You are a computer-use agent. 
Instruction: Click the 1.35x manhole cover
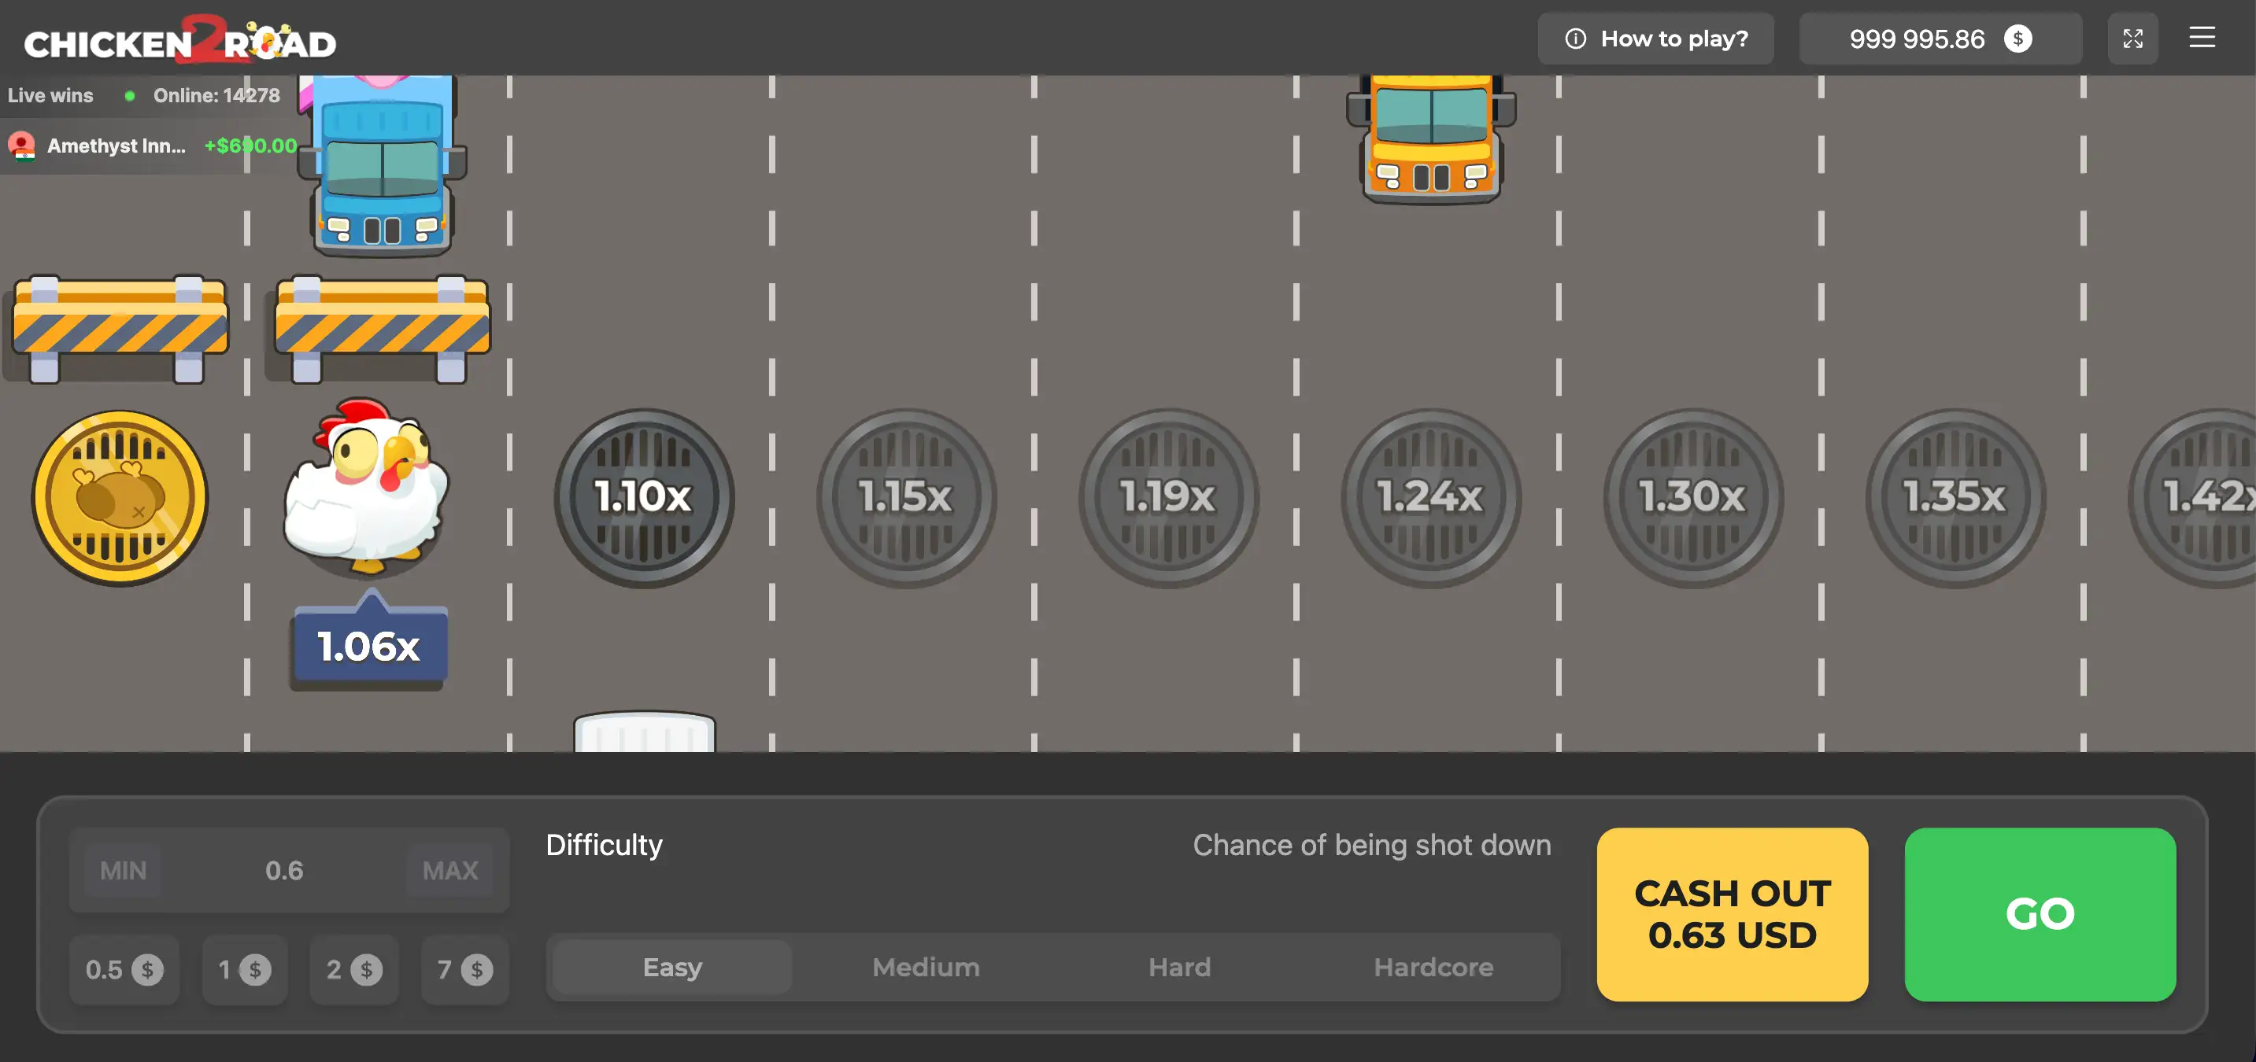1955,497
